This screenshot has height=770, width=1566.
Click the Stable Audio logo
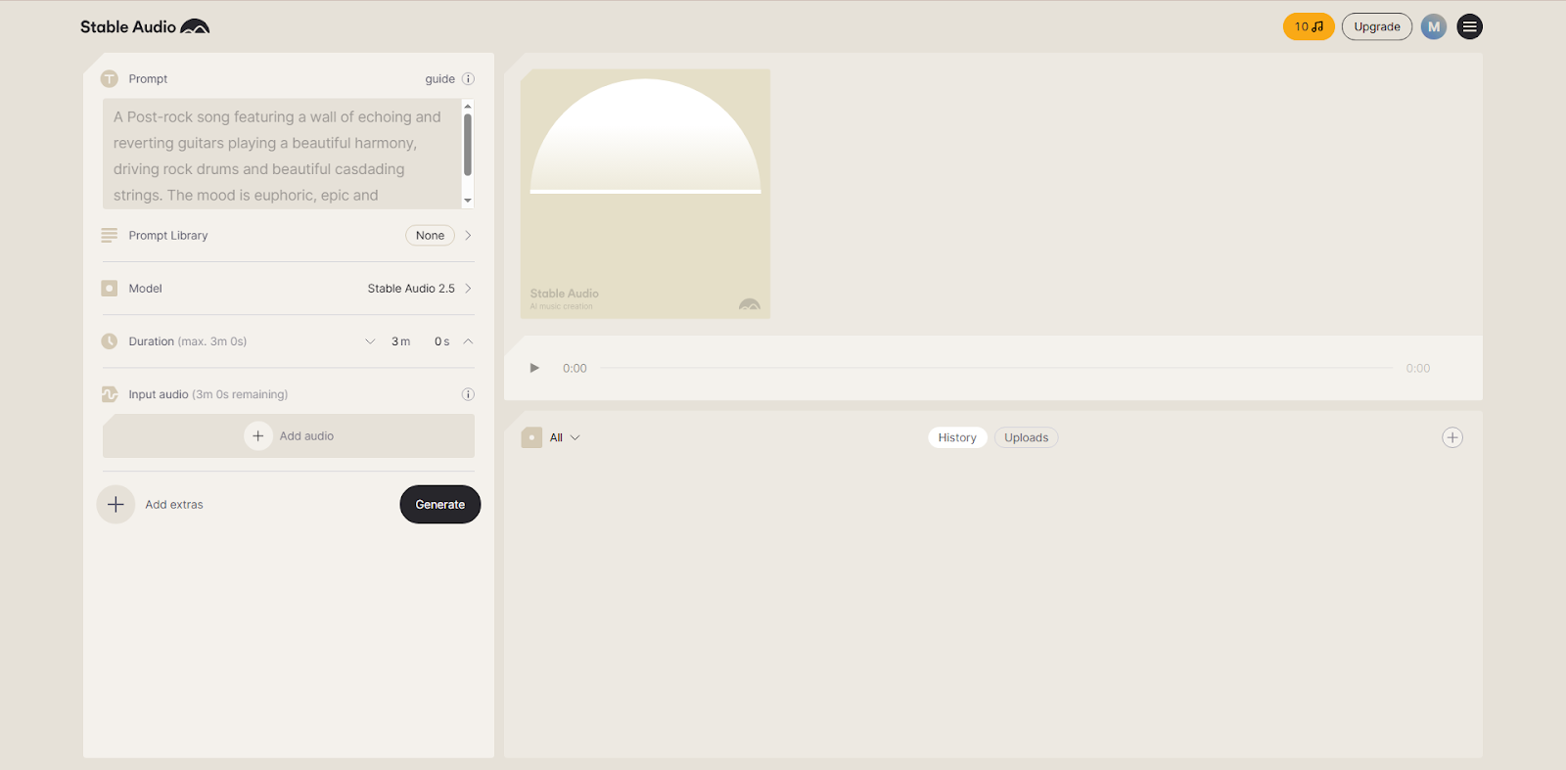coord(145,27)
